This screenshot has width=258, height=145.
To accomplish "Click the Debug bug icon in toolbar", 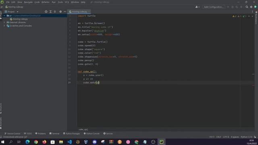I will (x=233, y=7).
